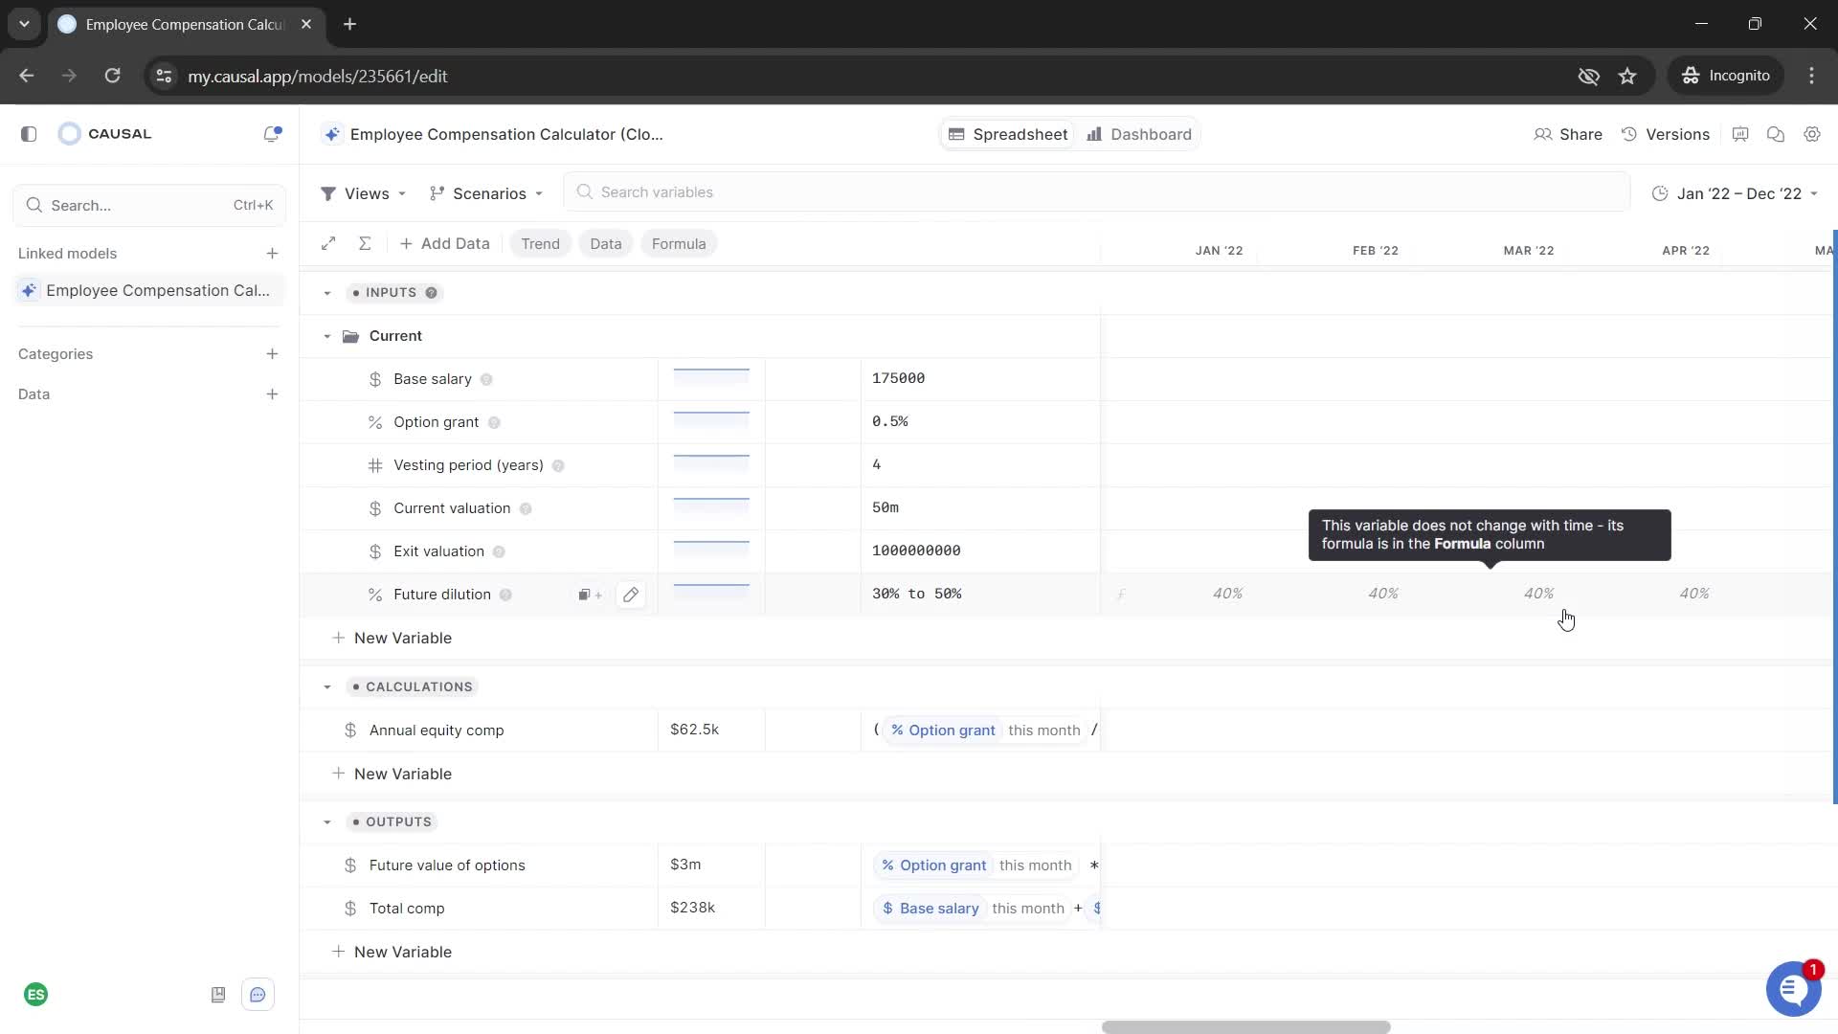Open the Views dropdown menu
The height and width of the screenshot is (1034, 1838).
point(365,193)
